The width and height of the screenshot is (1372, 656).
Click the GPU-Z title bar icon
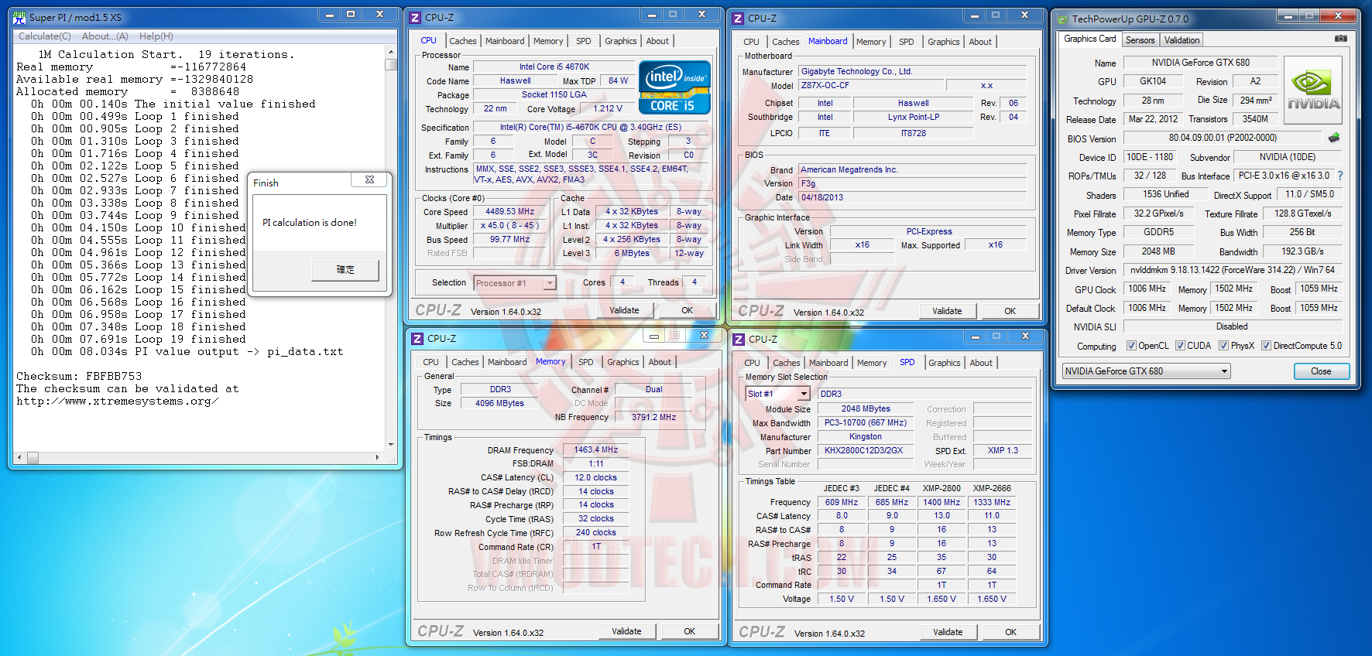click(1062, 19)
